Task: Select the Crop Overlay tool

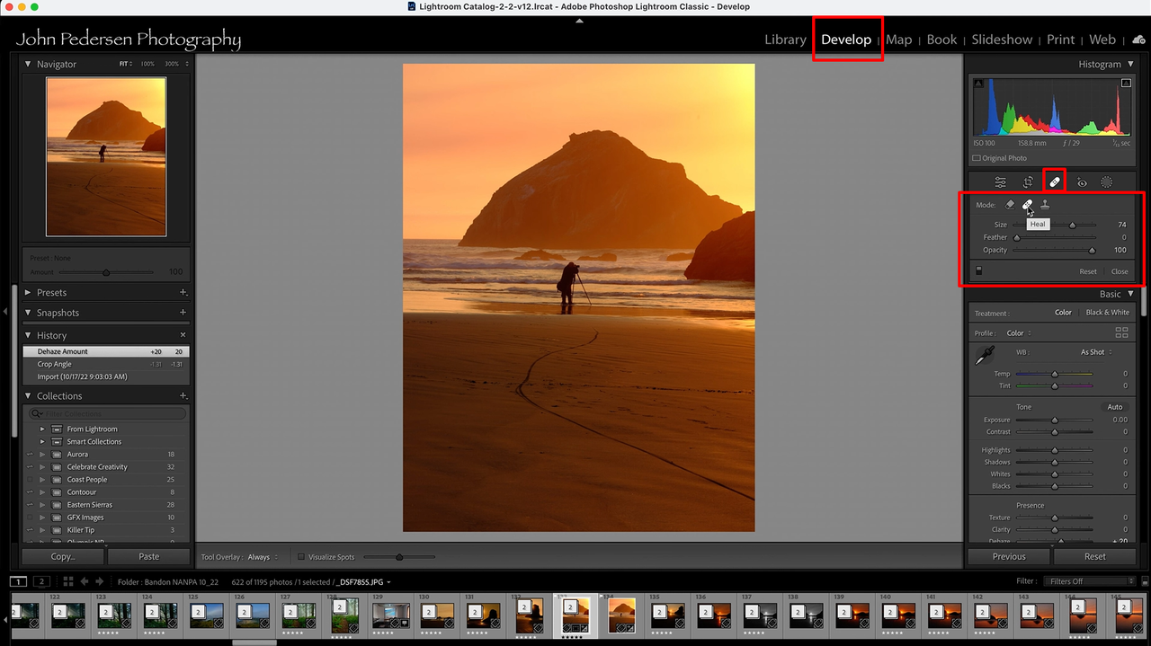Action: [x=1028, y=182]
